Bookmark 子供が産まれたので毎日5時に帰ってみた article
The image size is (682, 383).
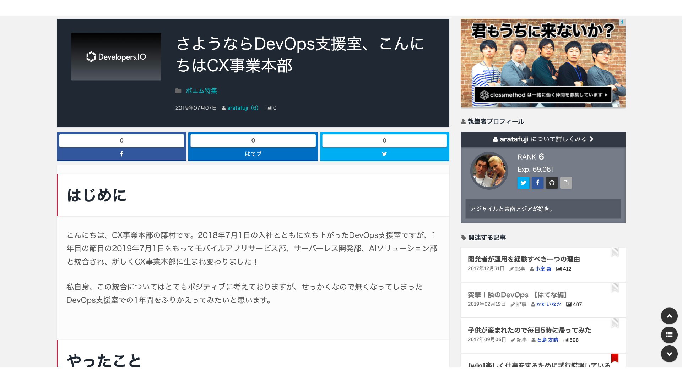(615, 323)
